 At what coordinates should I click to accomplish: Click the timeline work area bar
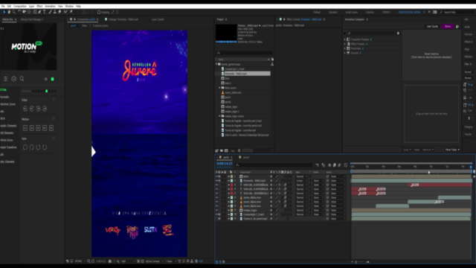[x=411, y=172]
